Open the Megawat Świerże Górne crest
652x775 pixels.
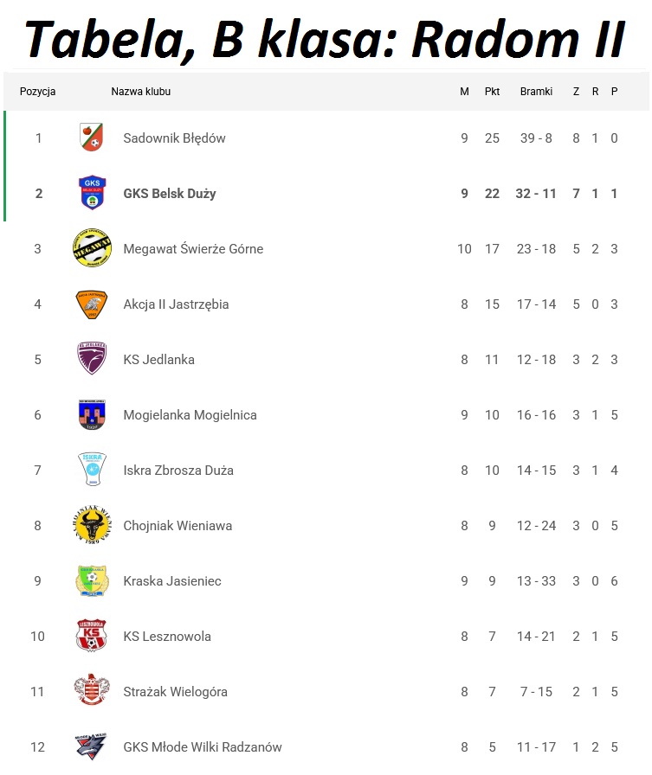(91, 248)
